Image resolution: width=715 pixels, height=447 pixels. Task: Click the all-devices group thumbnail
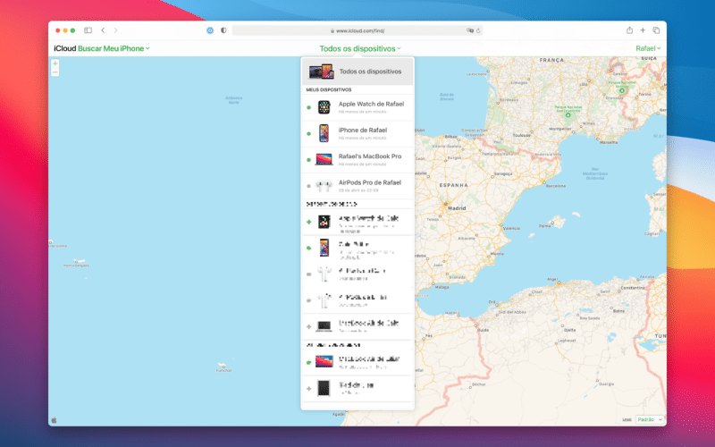pos(322,72)
